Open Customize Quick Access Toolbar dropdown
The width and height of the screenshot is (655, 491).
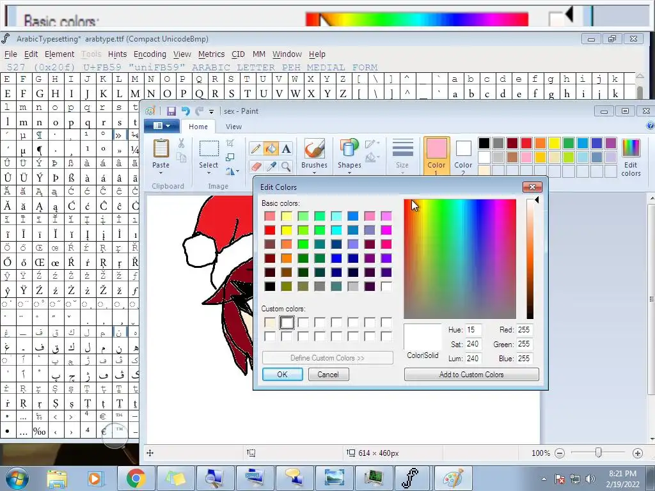pyautogui.click(x=211, y=111)
